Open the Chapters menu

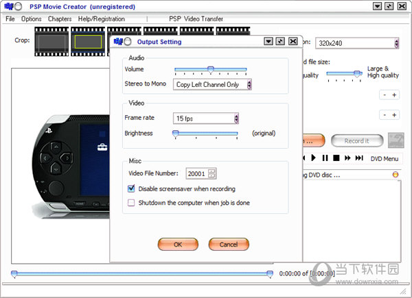click(x=60, y=19)
